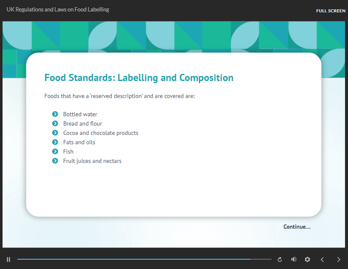Click the chevron bullet beside Bottled water

tap(55, 114)
